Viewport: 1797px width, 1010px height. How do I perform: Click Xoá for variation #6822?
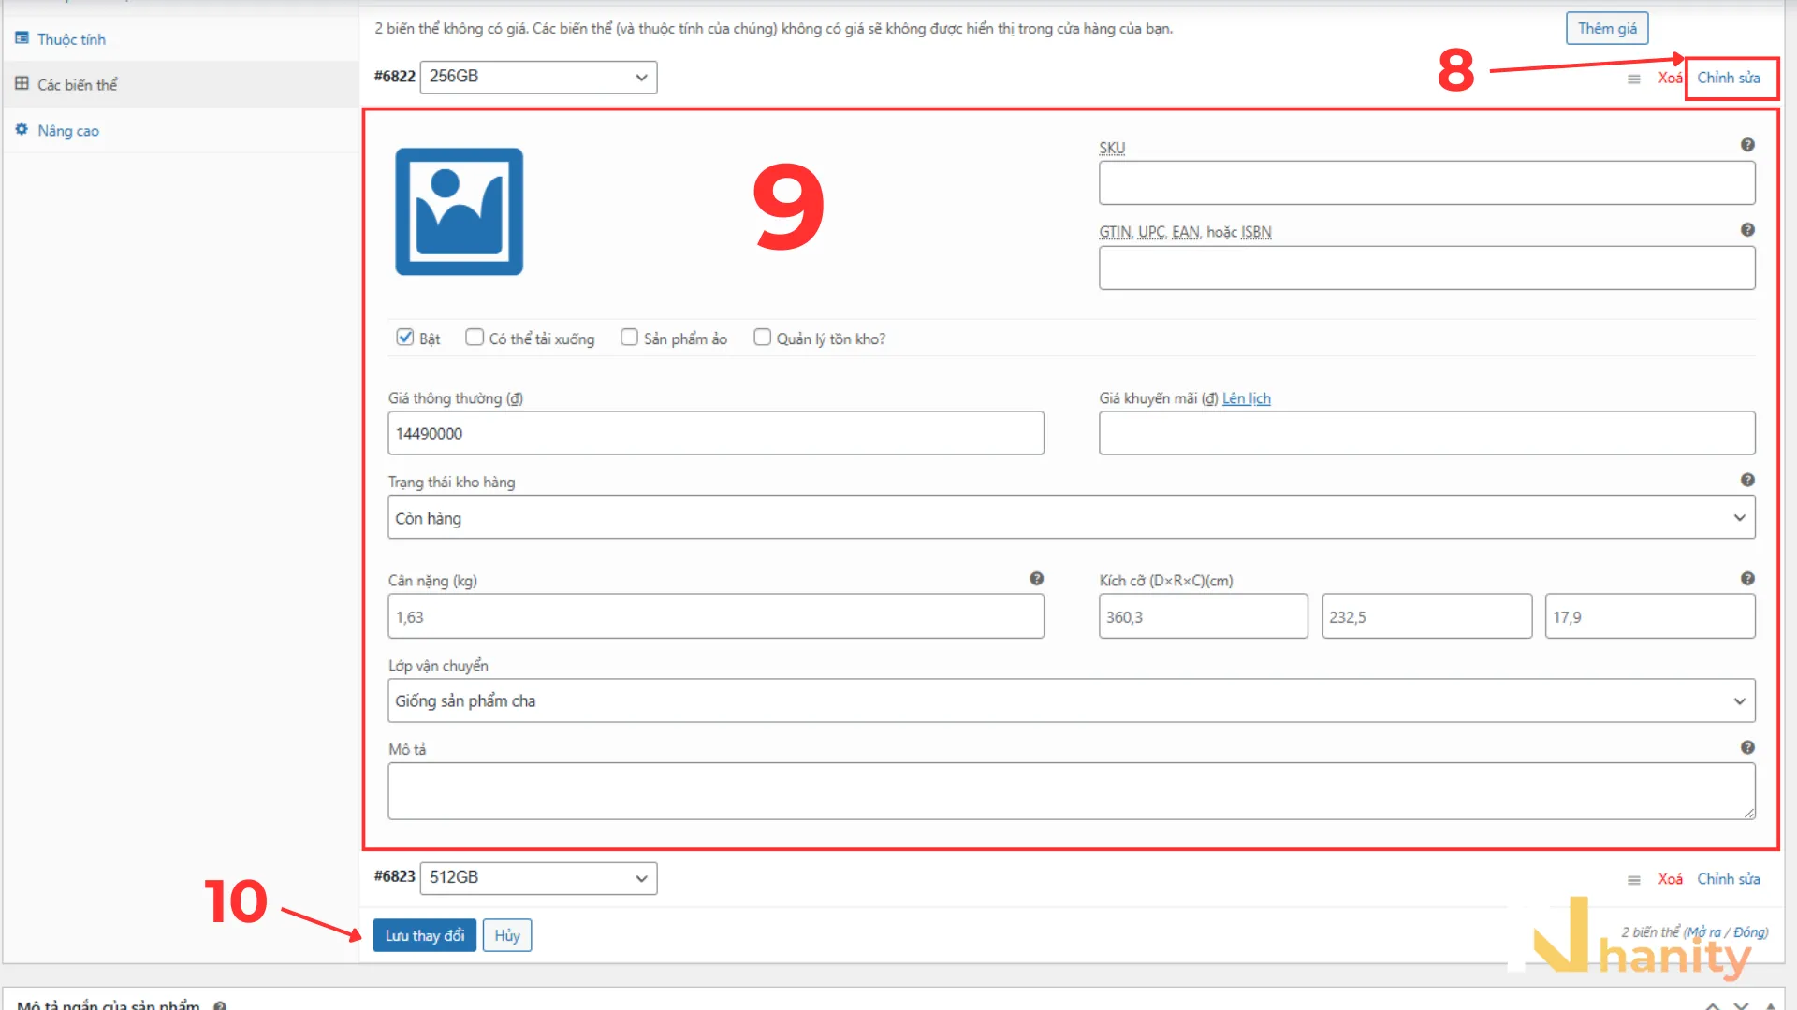[1670, 79]
